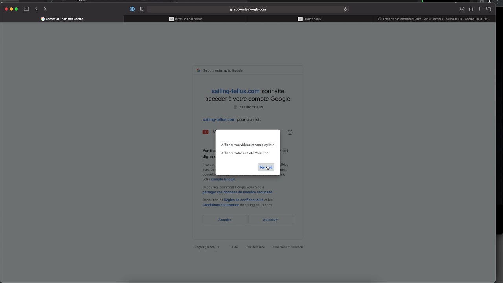Reload the page with the refresh icon
Viewport: 503px width, 283px height.
tap(345, 9)
